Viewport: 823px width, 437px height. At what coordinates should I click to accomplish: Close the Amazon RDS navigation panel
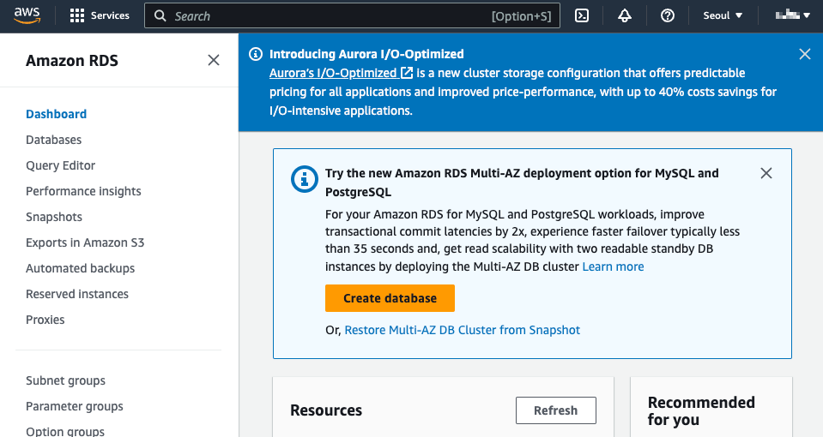point(214,60)
